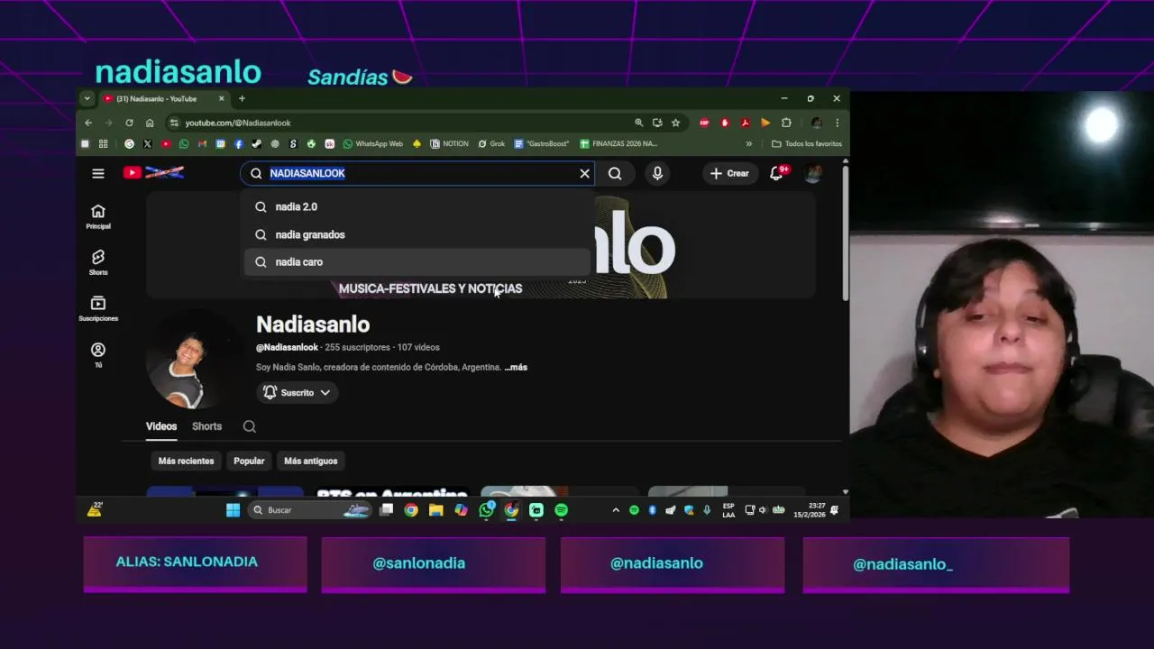1154x649 pixels.
Task: Open the Windows Start menu
Action: (233, 510)
